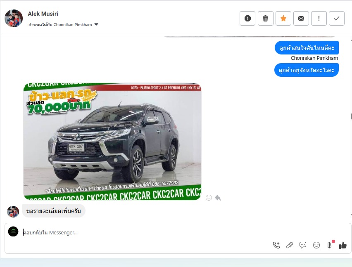
Task: Mark the conversation done with the checkmark
Action: pos(337,19)
